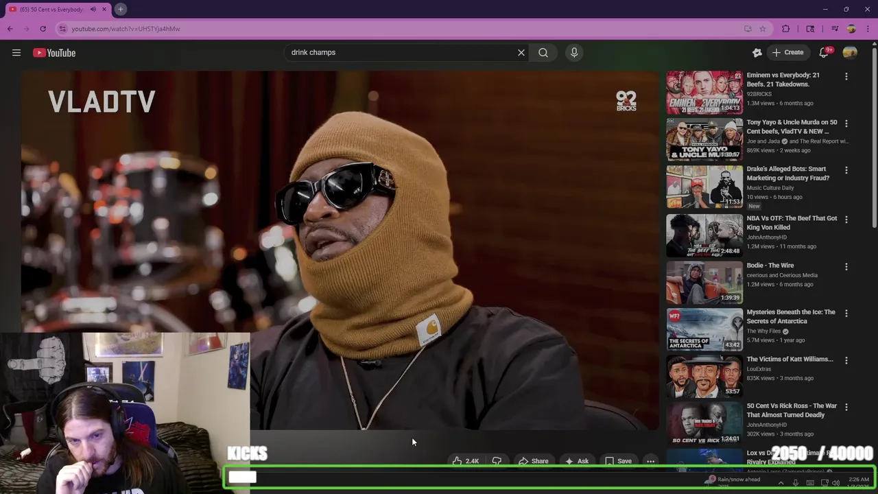Save video to playlist

(618, 461)
